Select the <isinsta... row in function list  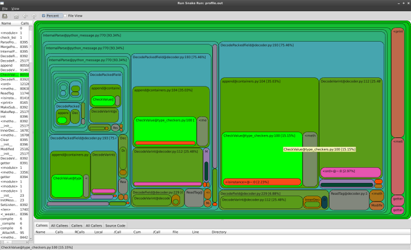pos(14,98)
